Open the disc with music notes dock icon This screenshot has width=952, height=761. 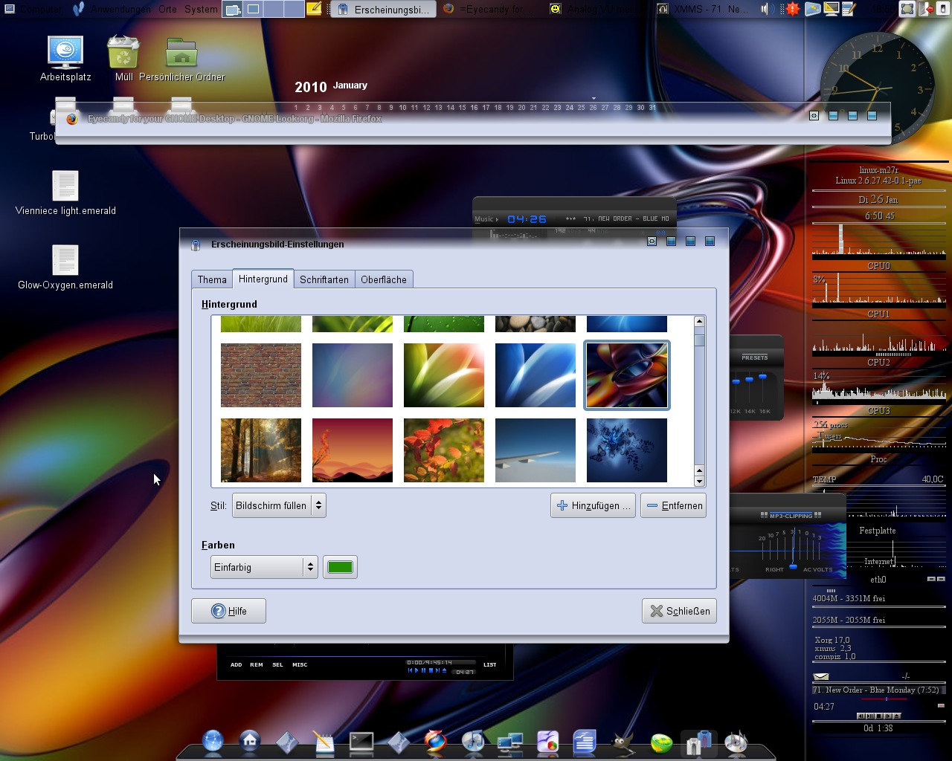(x=736, y=742)
